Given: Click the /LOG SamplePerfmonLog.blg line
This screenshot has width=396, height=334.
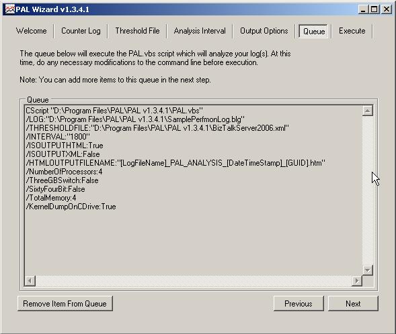Looking at the screenshot, I should [x=135, y=119].
